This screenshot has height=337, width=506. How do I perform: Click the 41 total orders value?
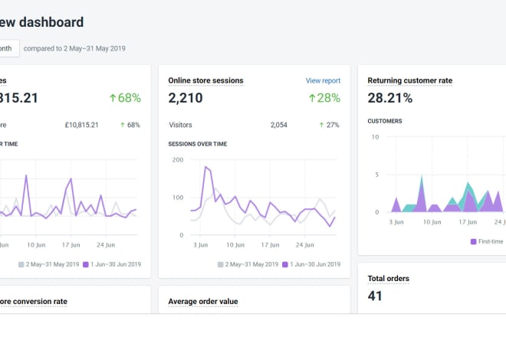click(x=375, y=296)
